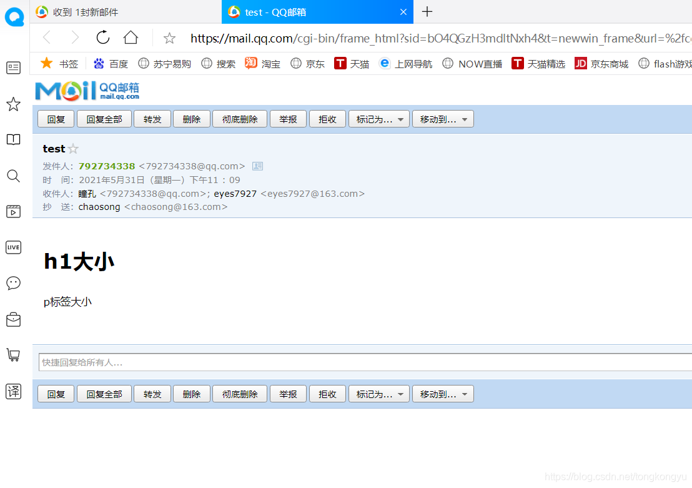Click the address bar URL field
The height and width of the screenshot is (488, 692).
click(440, 38)
